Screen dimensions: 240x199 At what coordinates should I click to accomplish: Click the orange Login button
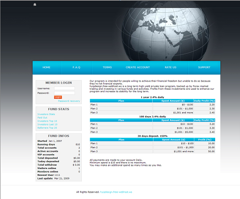pyautogui.click(x=58, y=97)
